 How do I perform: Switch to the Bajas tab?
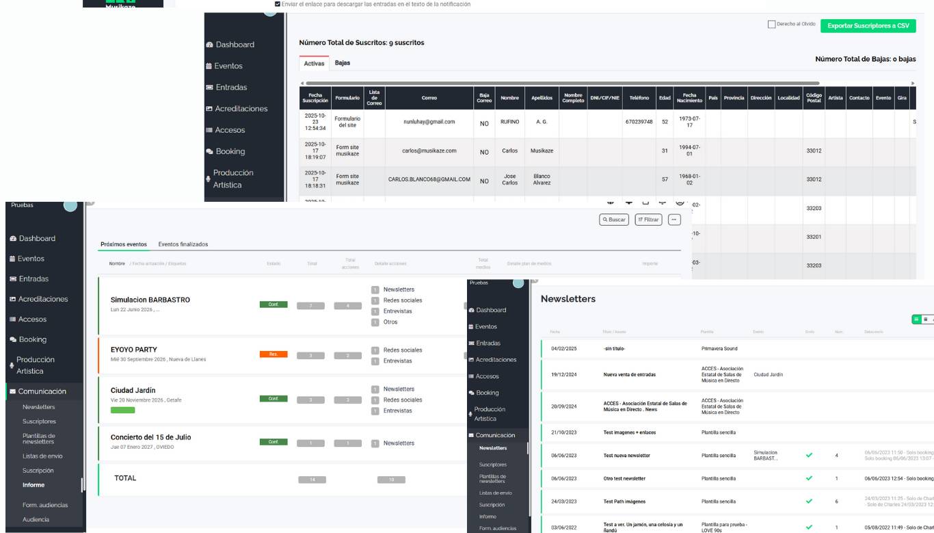coord(342,63)
